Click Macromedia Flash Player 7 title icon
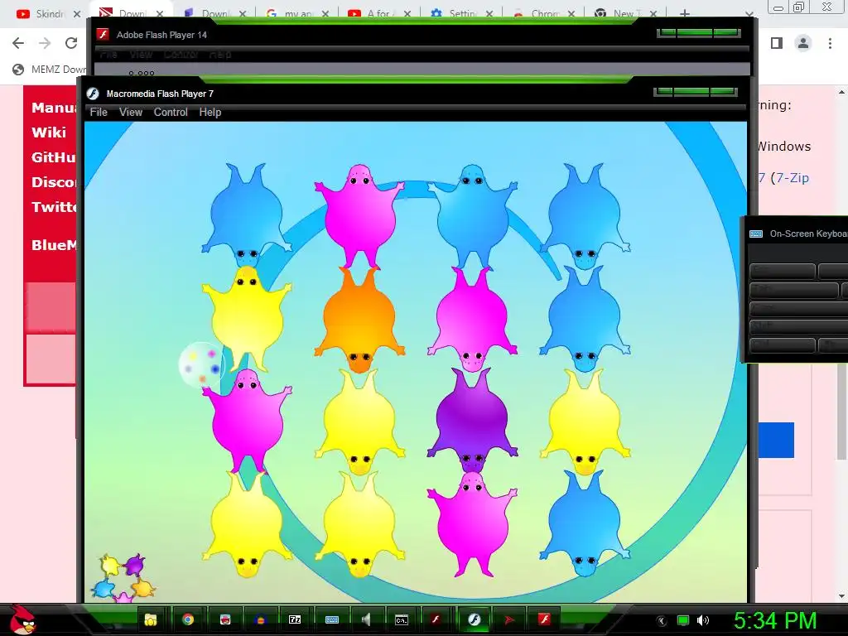 pos(93,94)
